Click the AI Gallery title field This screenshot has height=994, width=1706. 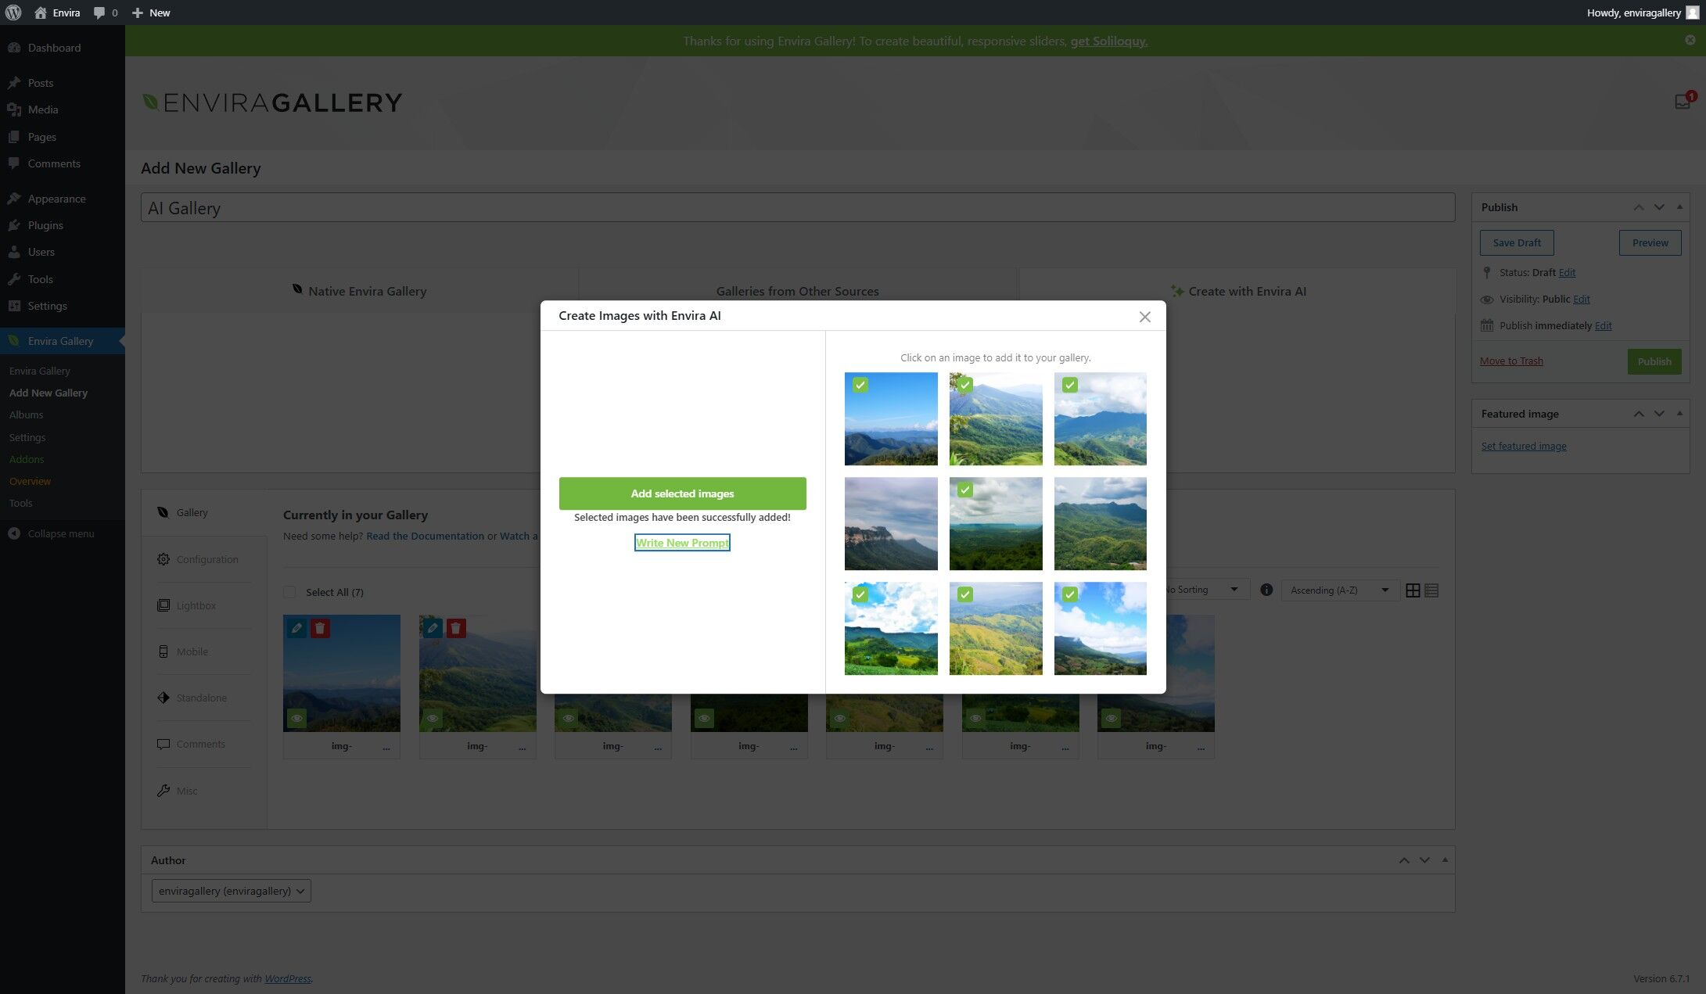(797, 208)
